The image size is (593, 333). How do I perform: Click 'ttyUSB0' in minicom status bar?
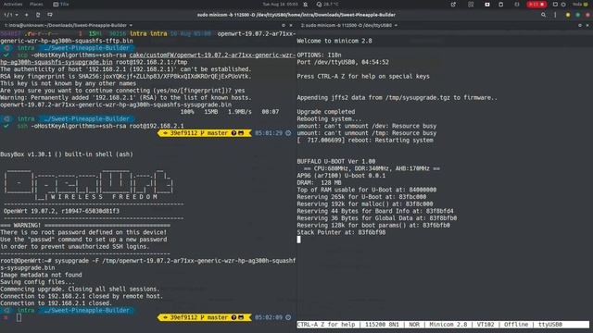pyautogui.click(x=550, y=325)
